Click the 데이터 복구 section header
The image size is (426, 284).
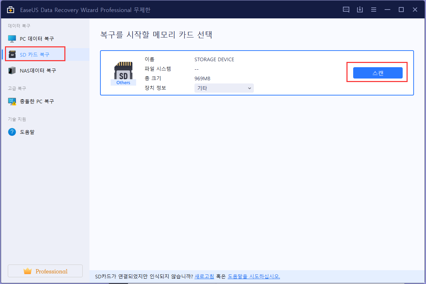(x=19, y=26)
